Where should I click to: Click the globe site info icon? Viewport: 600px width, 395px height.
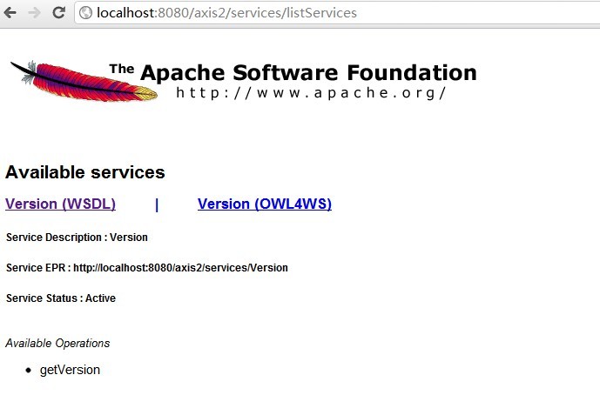85,13
